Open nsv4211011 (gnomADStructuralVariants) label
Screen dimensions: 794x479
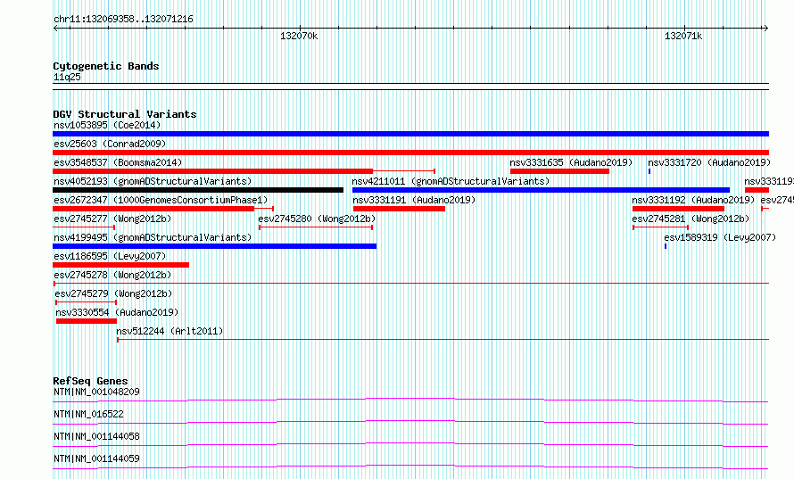click(451, 181)
